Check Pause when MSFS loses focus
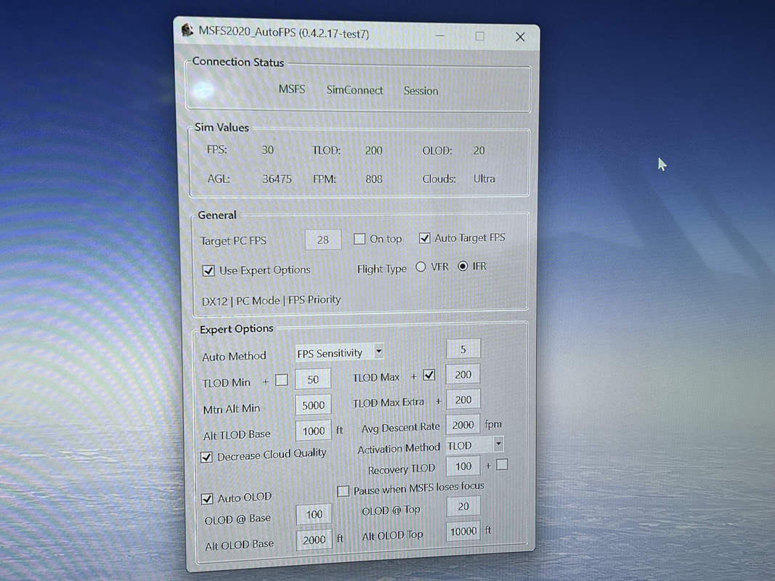 pos(343,491)
